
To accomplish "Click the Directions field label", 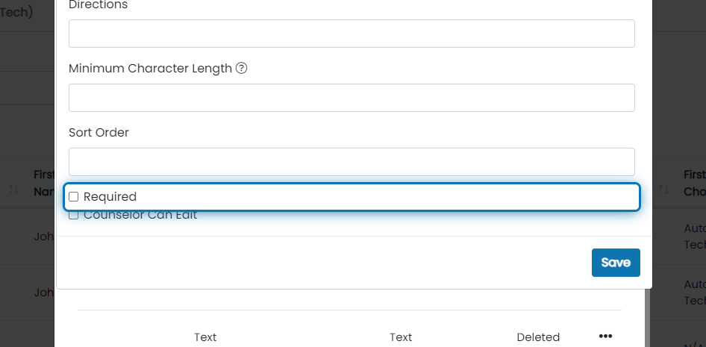I will [x=99, y=5].
